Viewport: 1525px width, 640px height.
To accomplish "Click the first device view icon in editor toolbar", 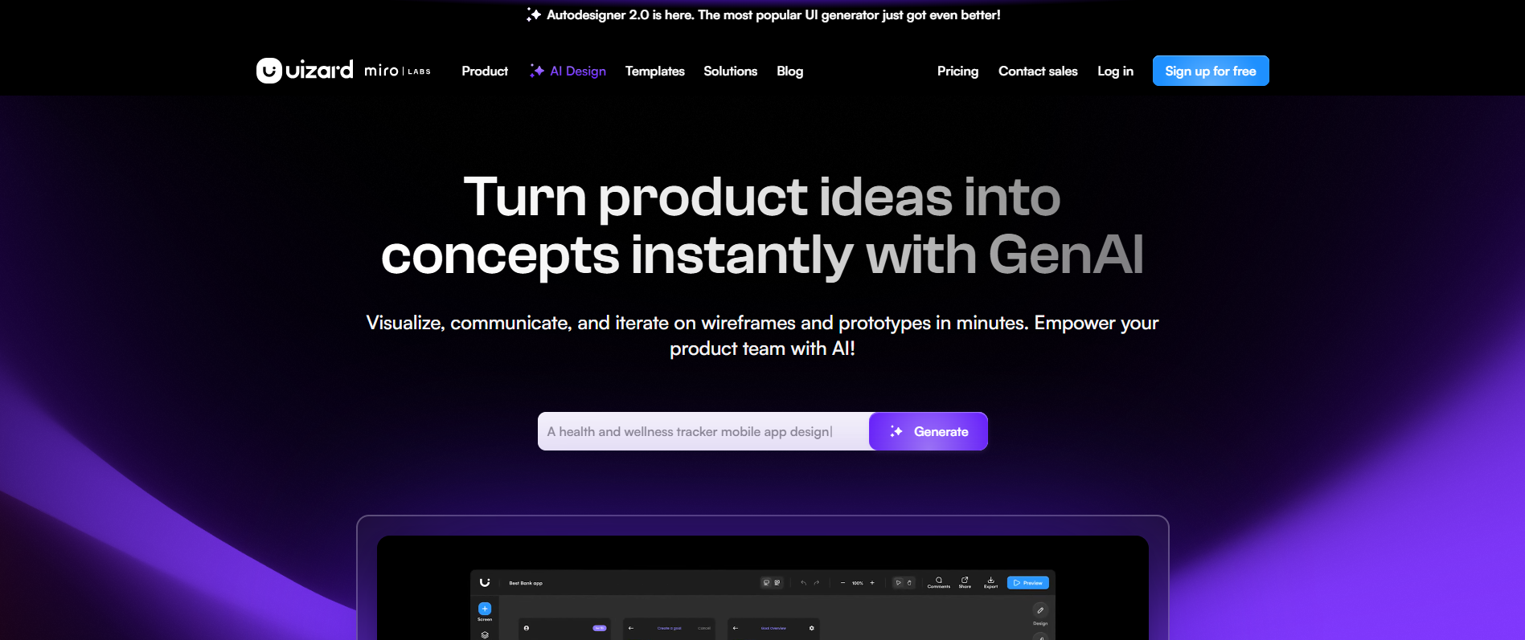I will click(x=766, y=583).
